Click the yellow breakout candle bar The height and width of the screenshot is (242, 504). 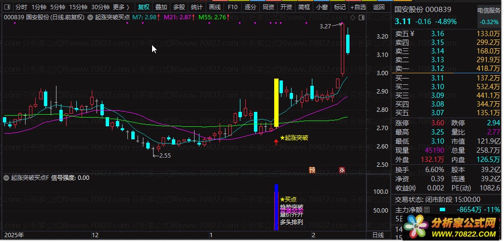276,103
